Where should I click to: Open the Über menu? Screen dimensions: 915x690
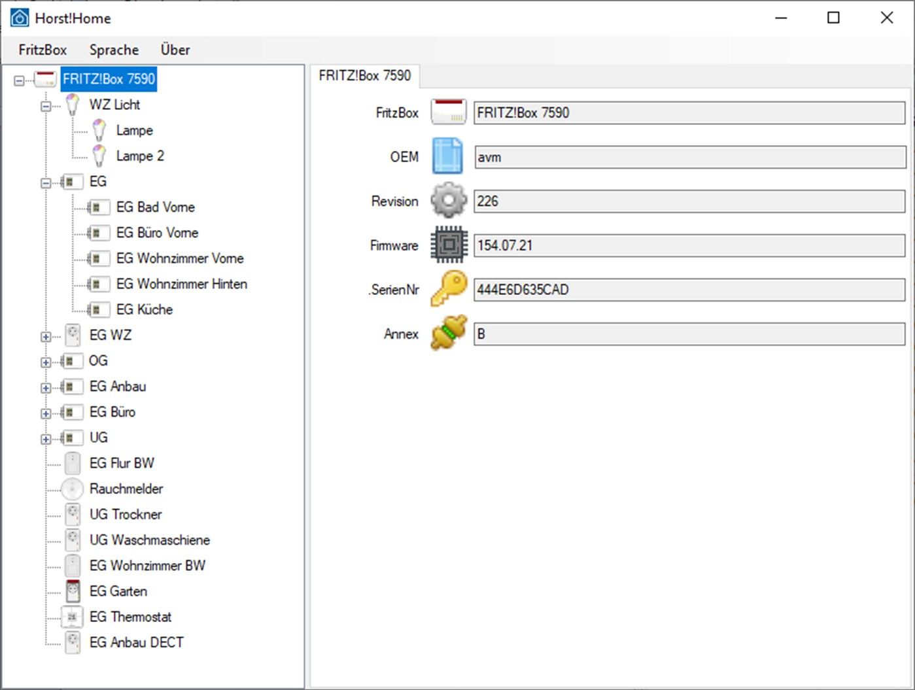pos(175,50)
